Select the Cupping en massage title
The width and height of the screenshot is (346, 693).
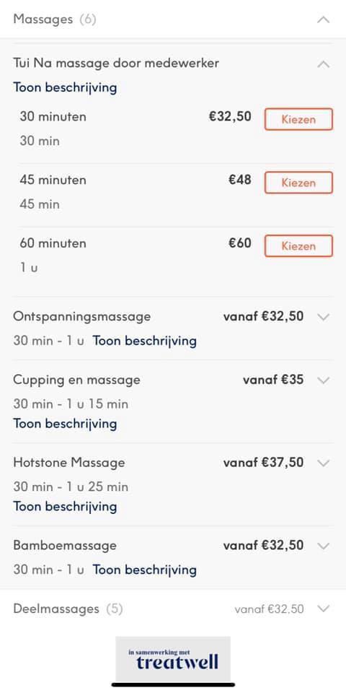click(x=76, y=380)
